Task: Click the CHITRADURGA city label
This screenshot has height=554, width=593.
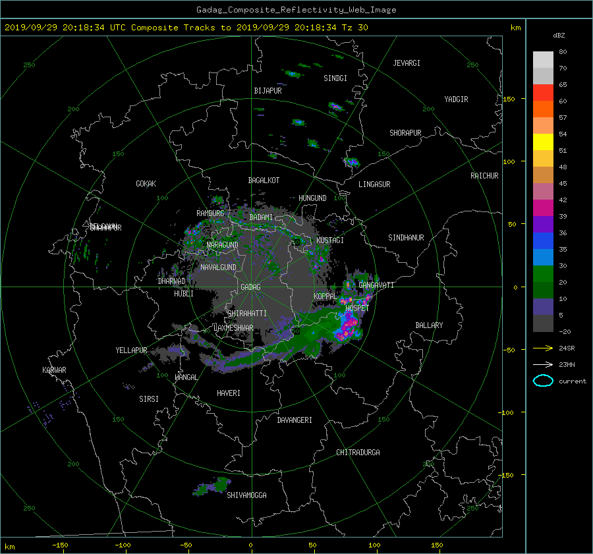Action: pos(358,453)
